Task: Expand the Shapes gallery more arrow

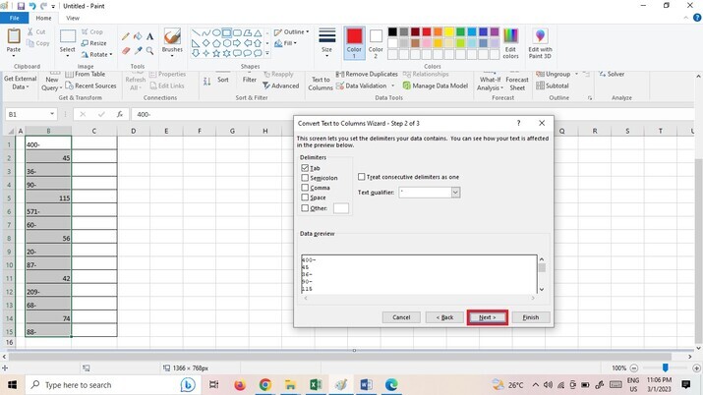Action: (267, 53)
